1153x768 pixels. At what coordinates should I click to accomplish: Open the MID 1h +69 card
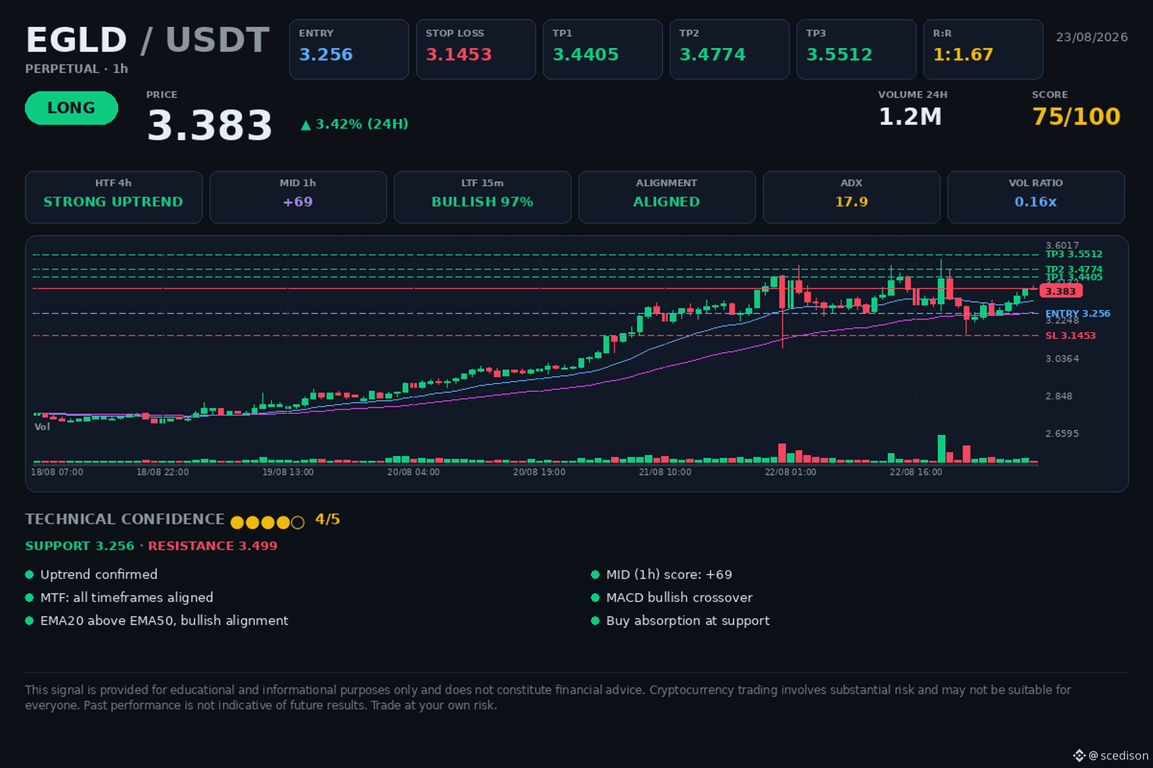coord(298,197)
